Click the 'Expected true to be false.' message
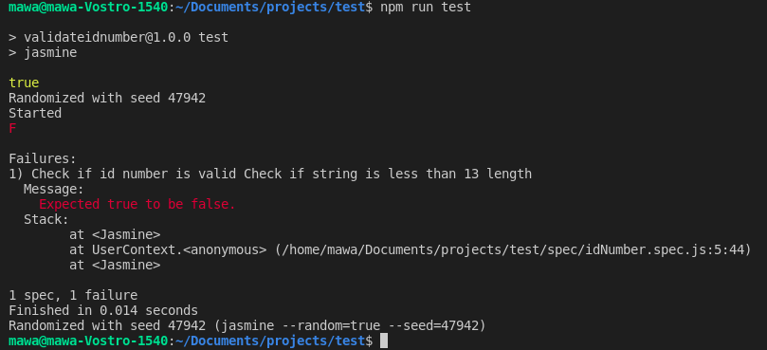The image size is (767, 350). tap(137, 204)
